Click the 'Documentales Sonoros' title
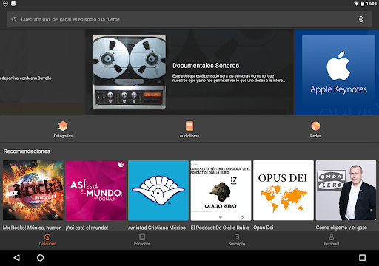Viewport: 379px width, 266px height. [x=206, y=66]
